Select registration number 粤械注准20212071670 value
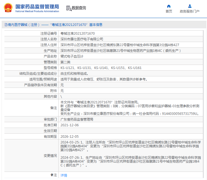Viewport: 207px width, 180px height. click(78, 34)
